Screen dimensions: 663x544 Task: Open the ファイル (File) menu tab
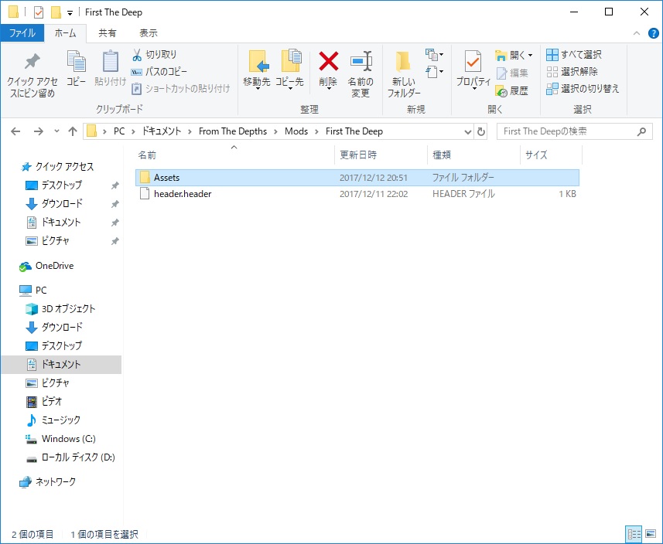click(22, 33)
